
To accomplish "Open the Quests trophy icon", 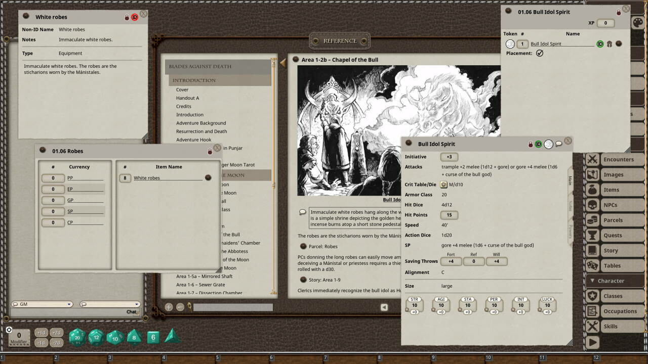I will [x=592, y=235].
